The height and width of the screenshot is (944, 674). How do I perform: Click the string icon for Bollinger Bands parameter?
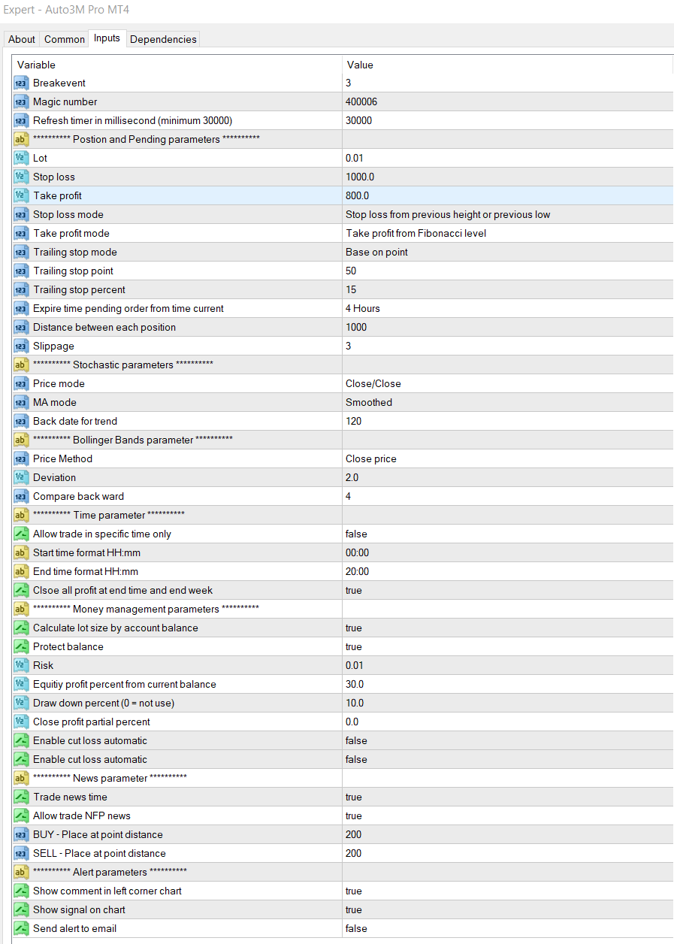[x=21, y=440]
